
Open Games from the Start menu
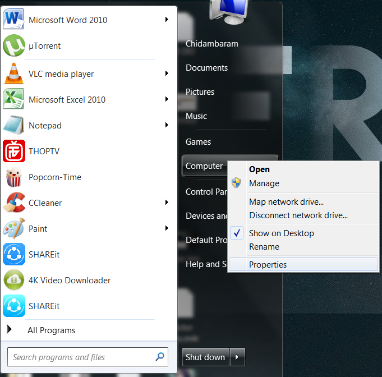pos(198,142)
